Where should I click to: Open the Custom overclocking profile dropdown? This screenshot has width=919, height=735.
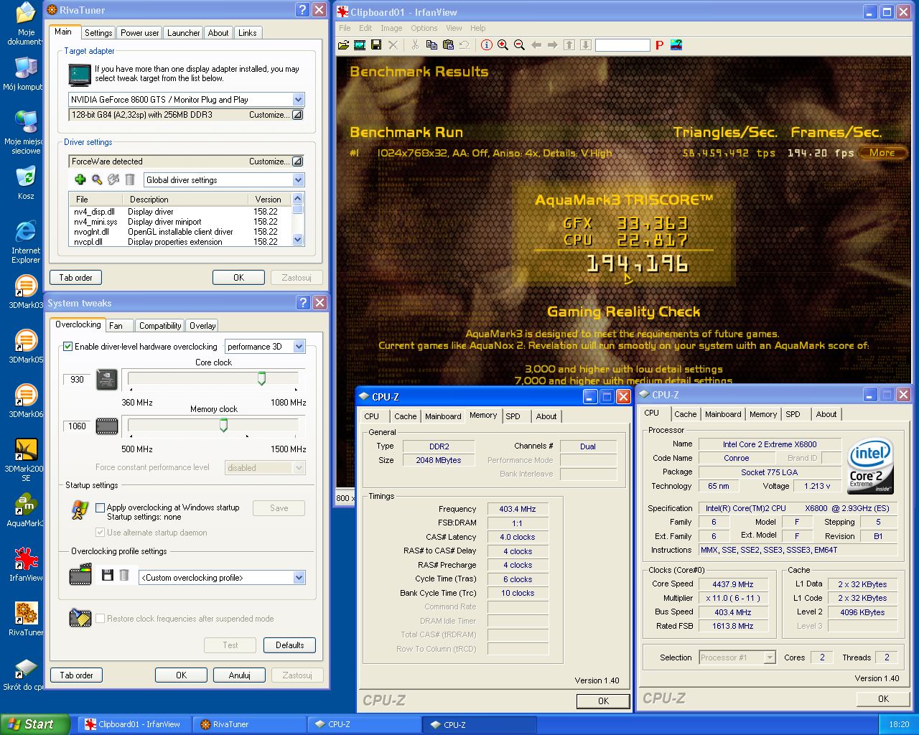[x=299, y=578]
